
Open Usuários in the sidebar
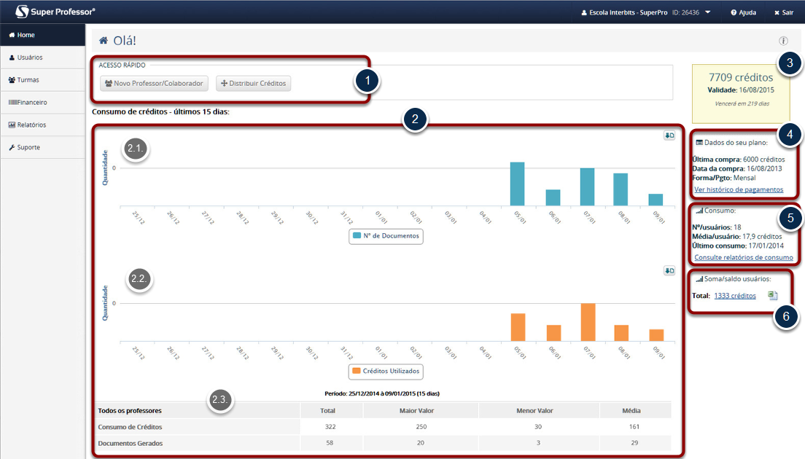point(31,58)
